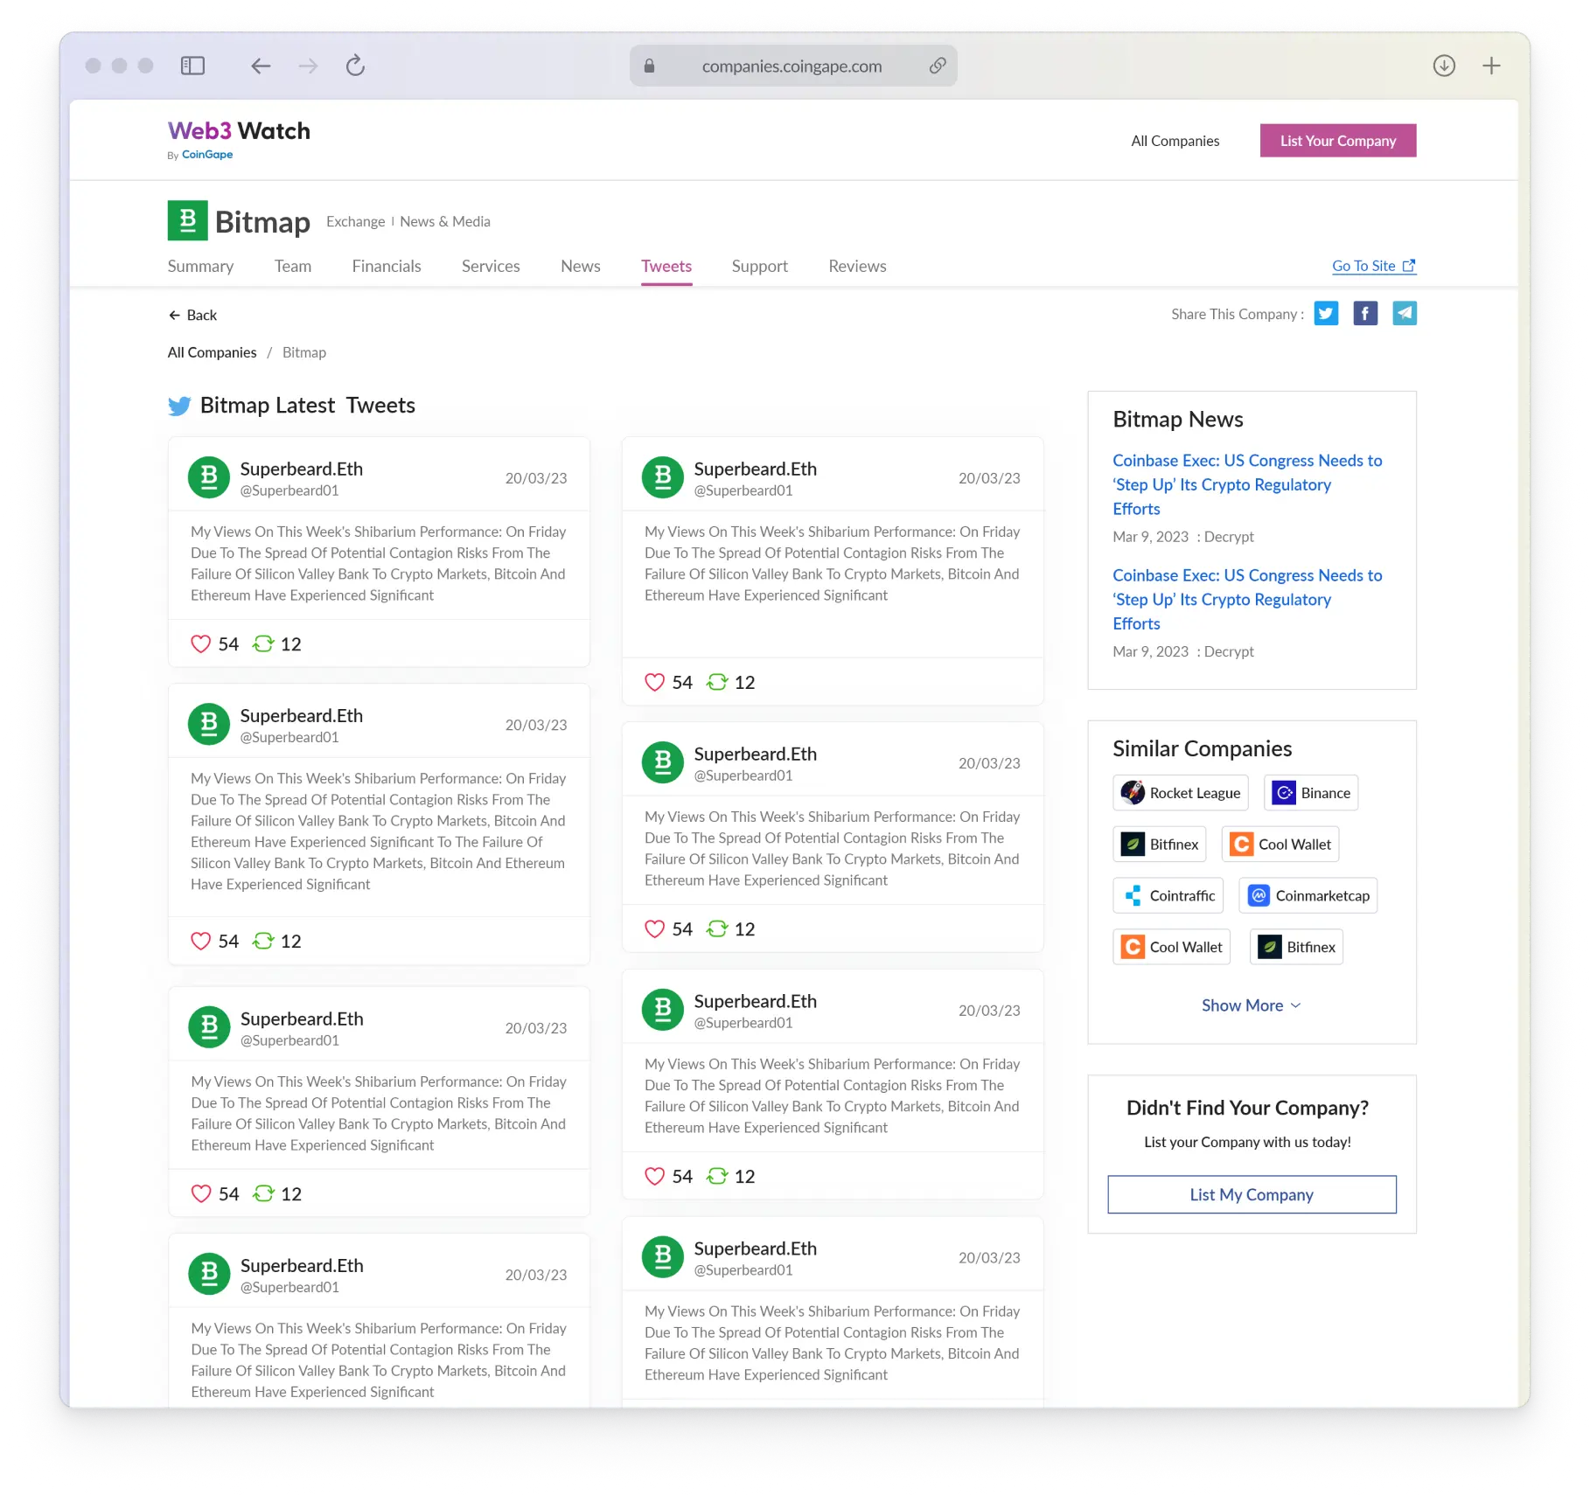Click 'Mar 9, 2023 : Decrypt' under first headline
The image size is (1590, 1495).
click(x=1182, y=537)
